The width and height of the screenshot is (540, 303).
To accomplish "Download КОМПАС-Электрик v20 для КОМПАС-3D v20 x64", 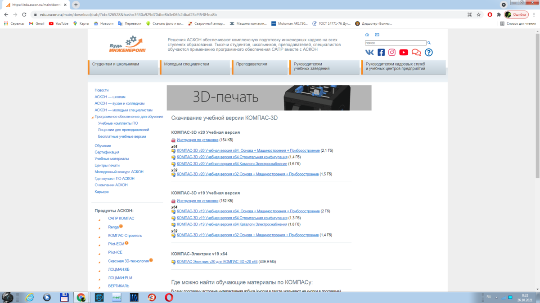I will coord(217,262).
